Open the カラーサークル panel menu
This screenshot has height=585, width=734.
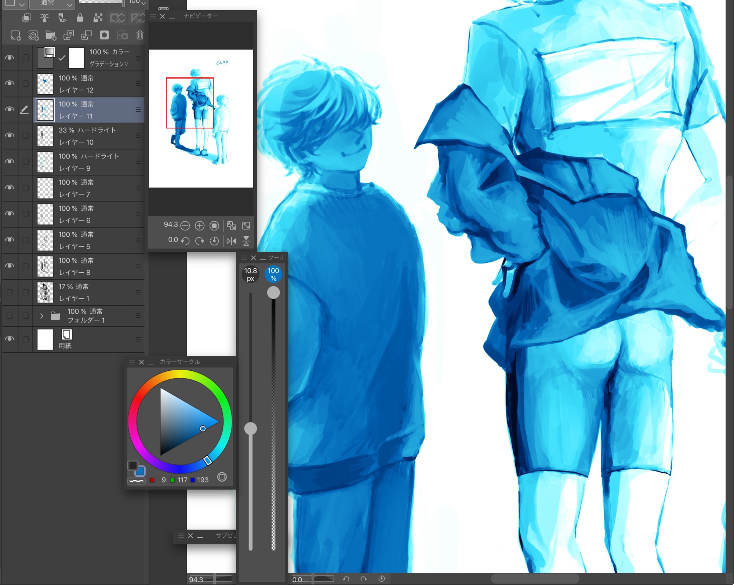click(132, 362)
